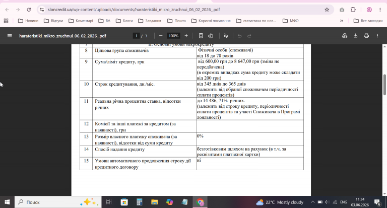Click the scrollbar down arrow

[384, 194]
